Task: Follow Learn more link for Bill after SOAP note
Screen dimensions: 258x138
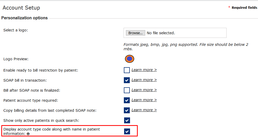Action: click(x=144, y=90)
